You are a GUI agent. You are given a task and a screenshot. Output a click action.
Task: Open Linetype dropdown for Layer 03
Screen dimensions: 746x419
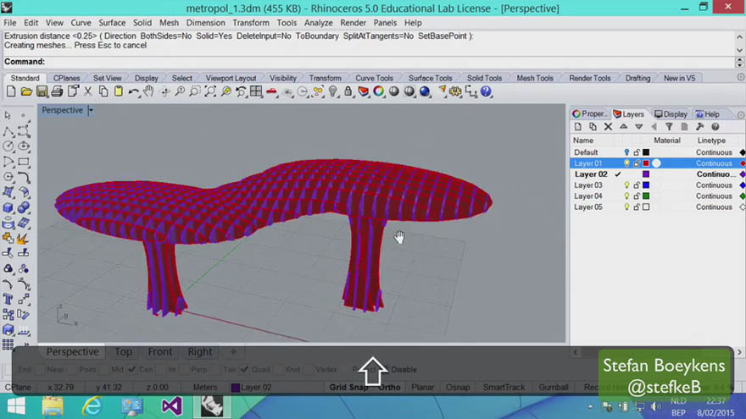(x=714, y=185)
